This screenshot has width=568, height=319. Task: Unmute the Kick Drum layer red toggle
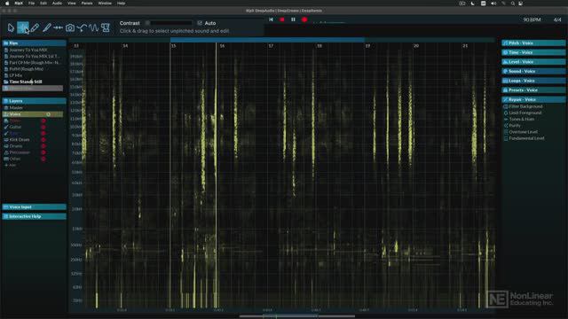[x=43, y=140]
